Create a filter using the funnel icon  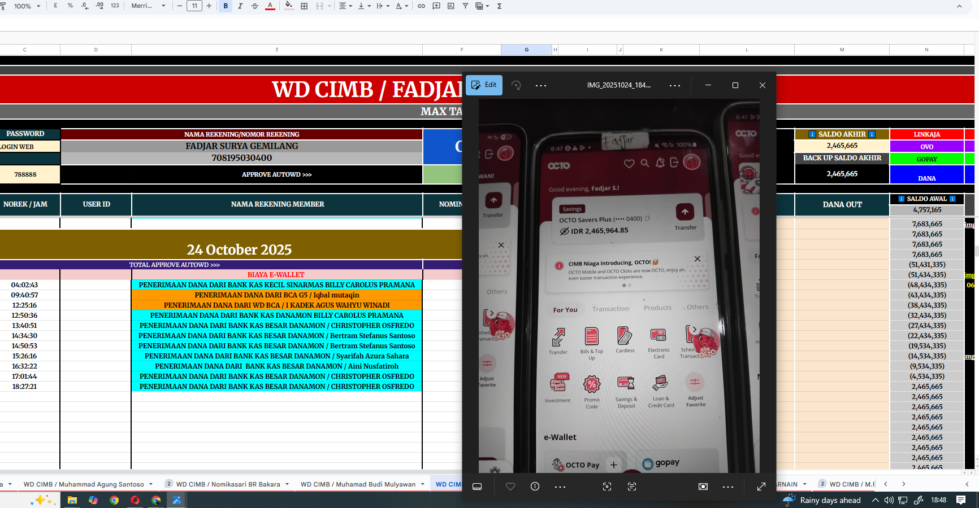[465, 6]
